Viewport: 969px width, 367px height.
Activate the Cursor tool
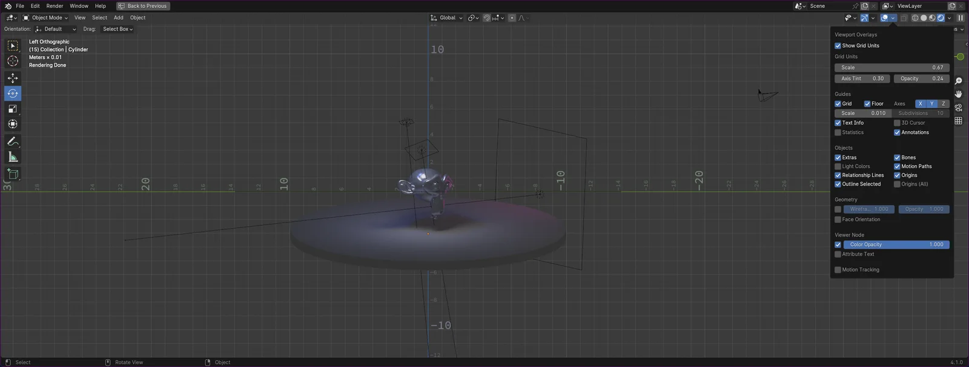[13, 61]
